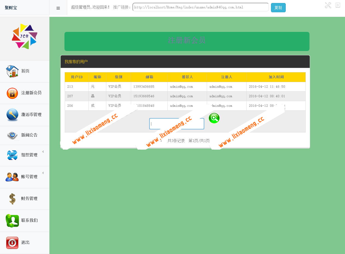Click the red 退出 power icon
The image size is (345, 254).
point(12,243)
